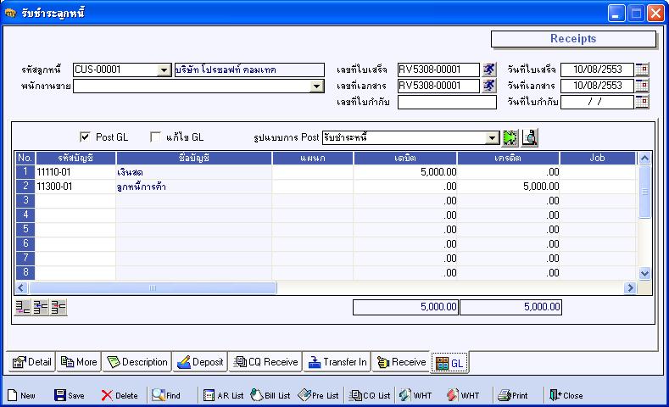
Task: Expand the รูปแบบการ Post dropdown
Action: click(x=492, y=138)
